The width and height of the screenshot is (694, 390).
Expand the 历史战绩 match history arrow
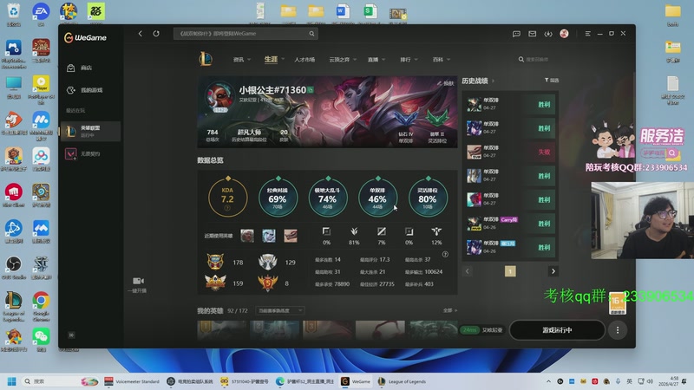[493, 81]
